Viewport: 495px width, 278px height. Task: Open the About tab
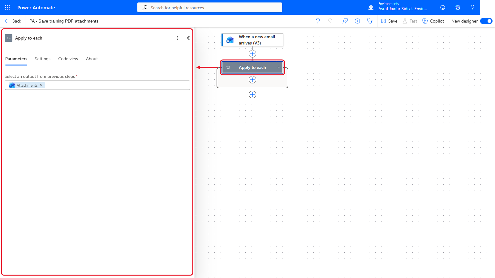[92, 59]
